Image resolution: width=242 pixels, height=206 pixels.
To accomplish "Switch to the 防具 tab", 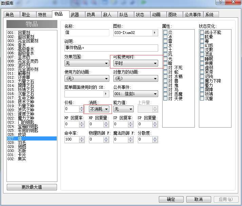I will 93,15.
